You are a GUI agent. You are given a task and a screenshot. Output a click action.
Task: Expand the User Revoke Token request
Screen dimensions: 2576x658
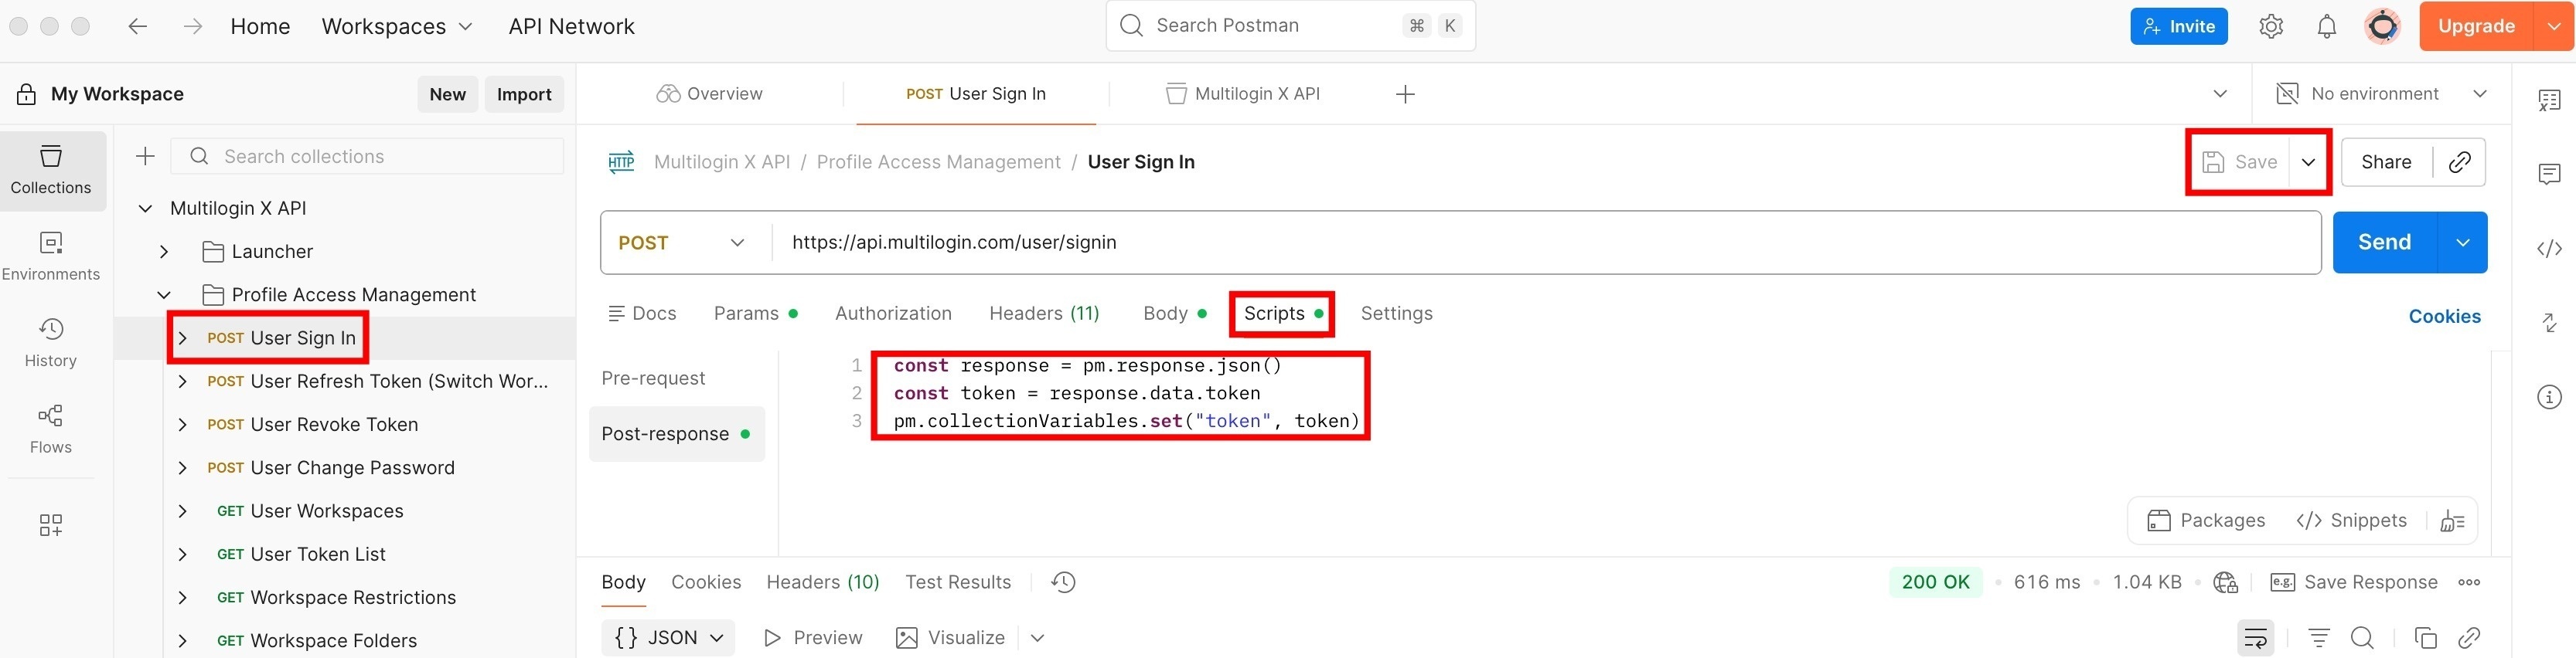click(182, 424)
